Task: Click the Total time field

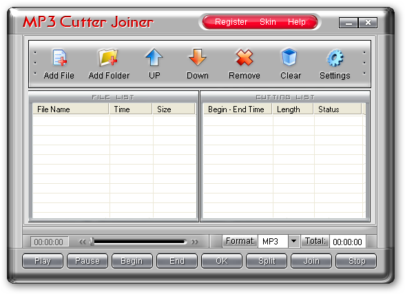Action: coord(347,242)
